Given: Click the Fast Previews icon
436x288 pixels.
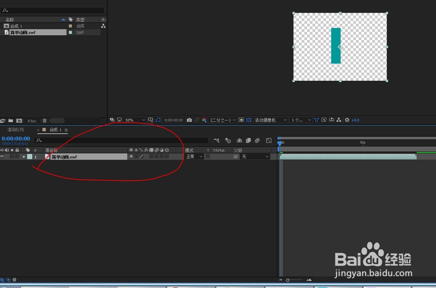Looking at the screenshot, I should (x=324, y=120).
